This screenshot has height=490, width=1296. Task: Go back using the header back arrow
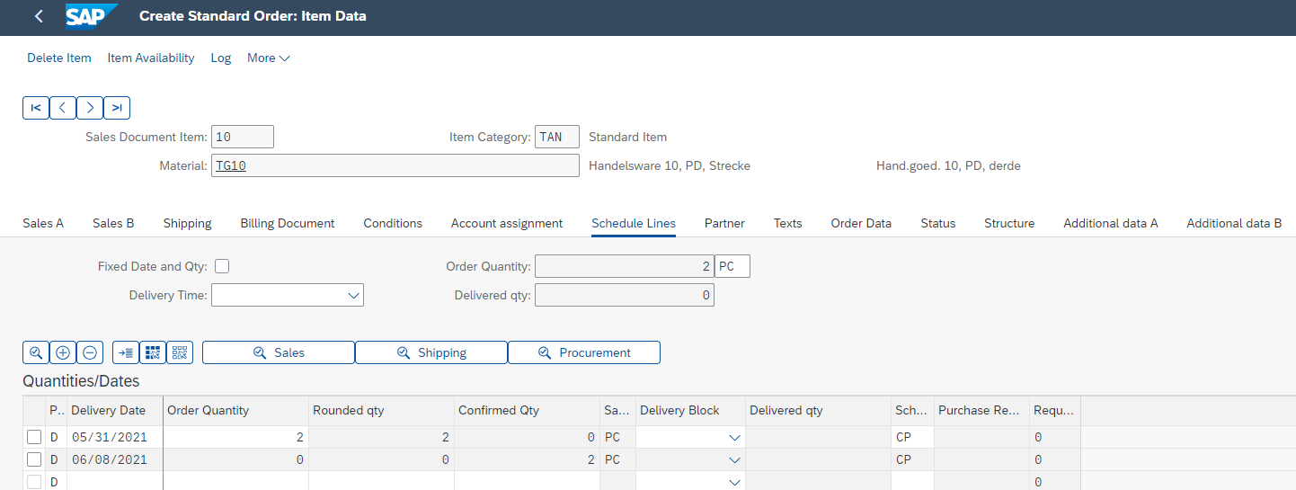(39, 16)
